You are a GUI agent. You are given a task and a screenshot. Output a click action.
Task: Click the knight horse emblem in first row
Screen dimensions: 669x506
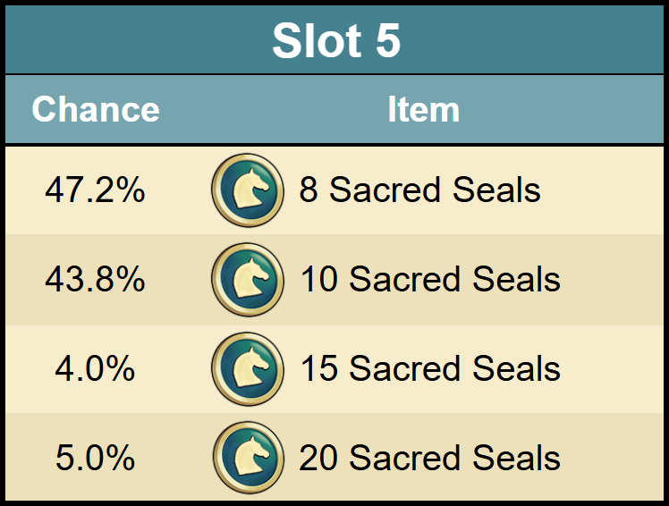pyautogui.click(x=250, y=189)
